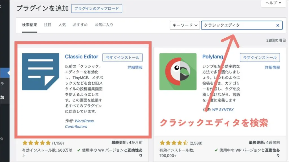The image size is (289, 162).
Task: Click the Polylang star rating
Action: click(174, 143)
